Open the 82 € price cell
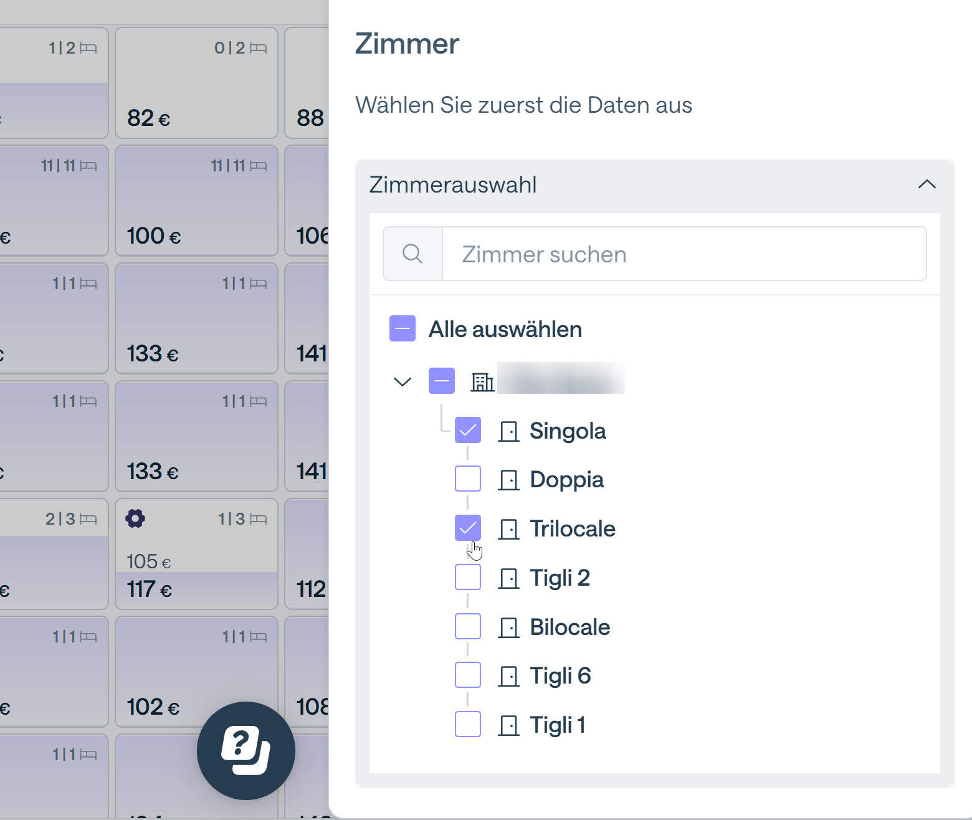The height and width of the screenshot is (820, 972). (196, 83)
